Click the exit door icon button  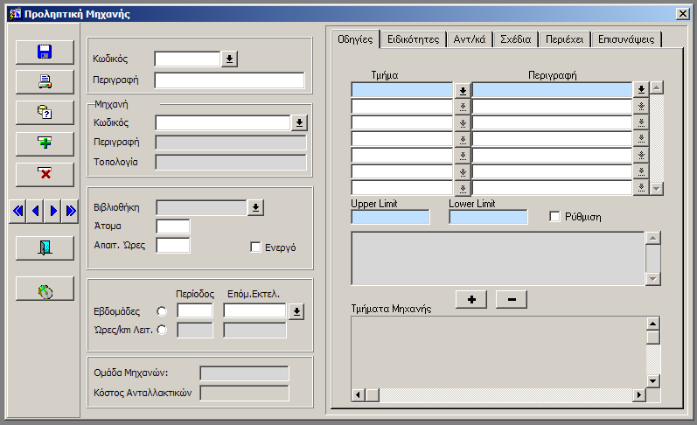click(45, 247)
